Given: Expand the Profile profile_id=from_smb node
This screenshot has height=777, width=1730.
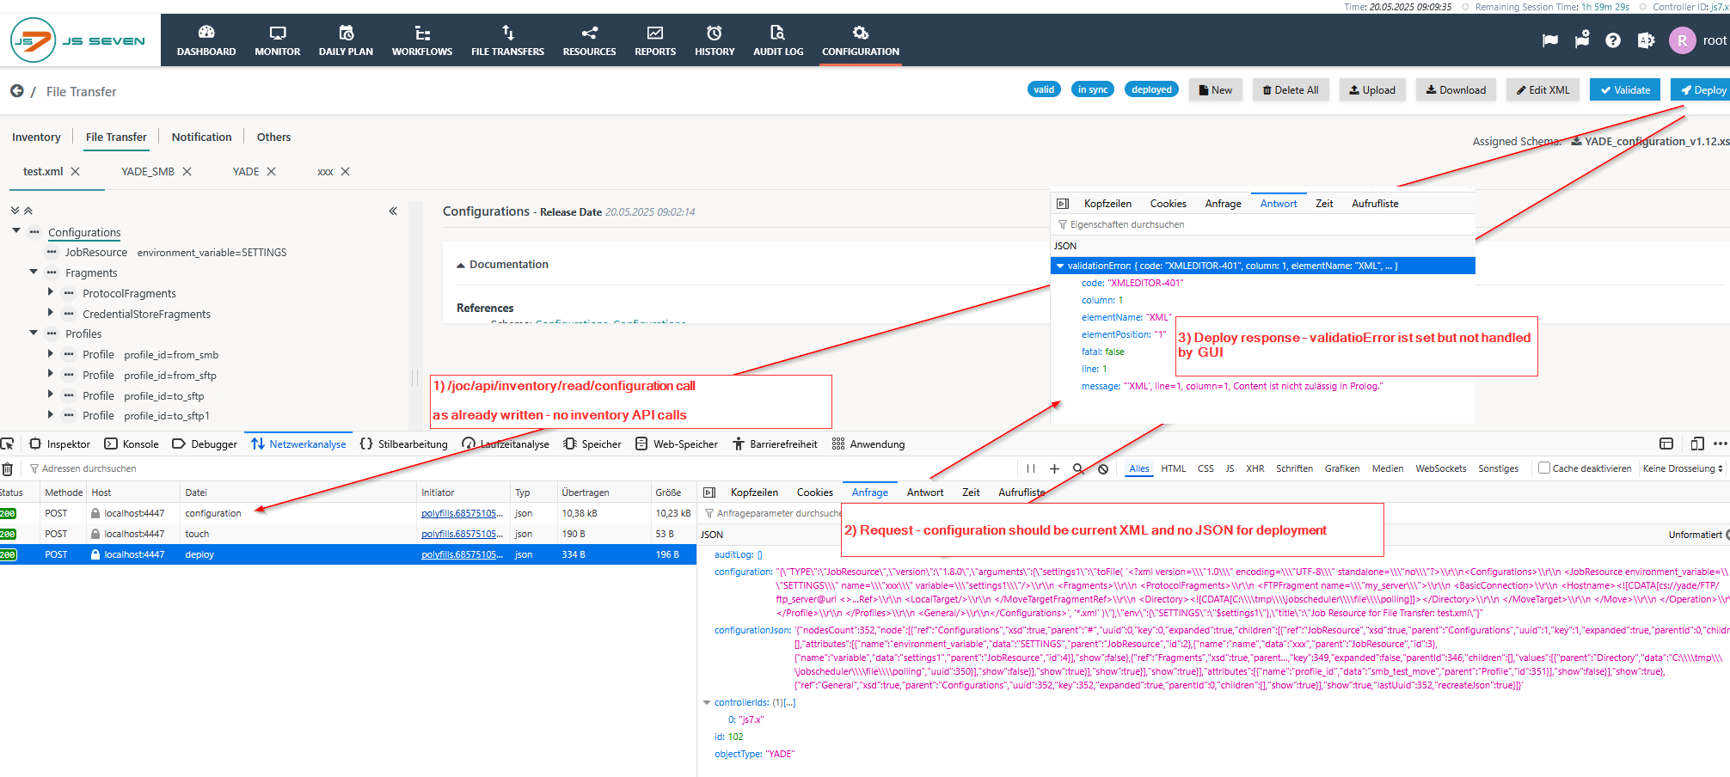Looking at the screenshot, I should tap(51, 354).
